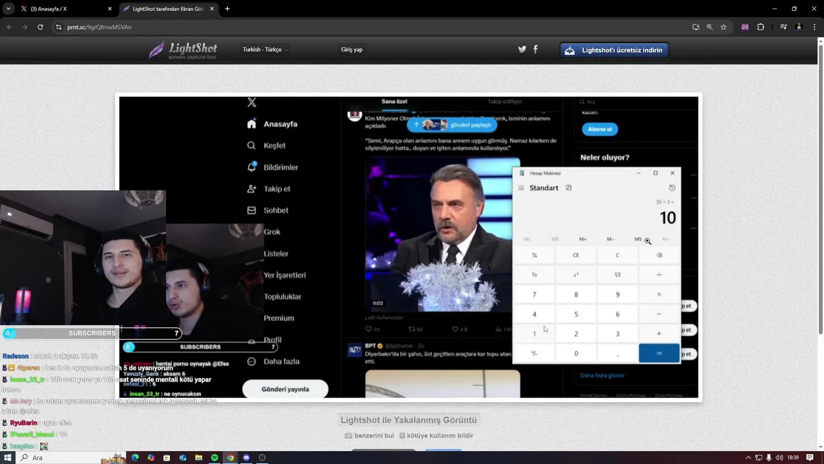Click the captured screenshot image

[x=409, y=247]
